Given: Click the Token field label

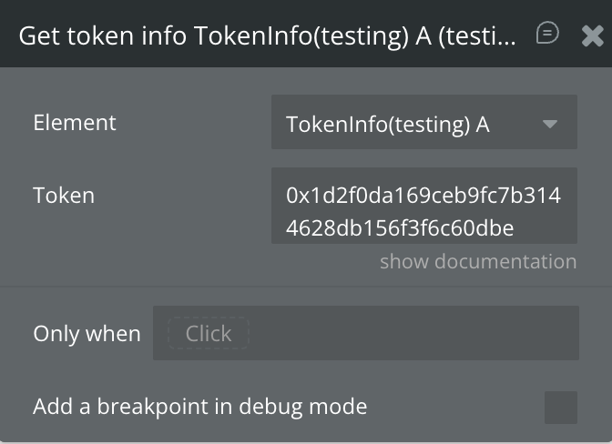Looking at the screenshot, I should 64,195.
